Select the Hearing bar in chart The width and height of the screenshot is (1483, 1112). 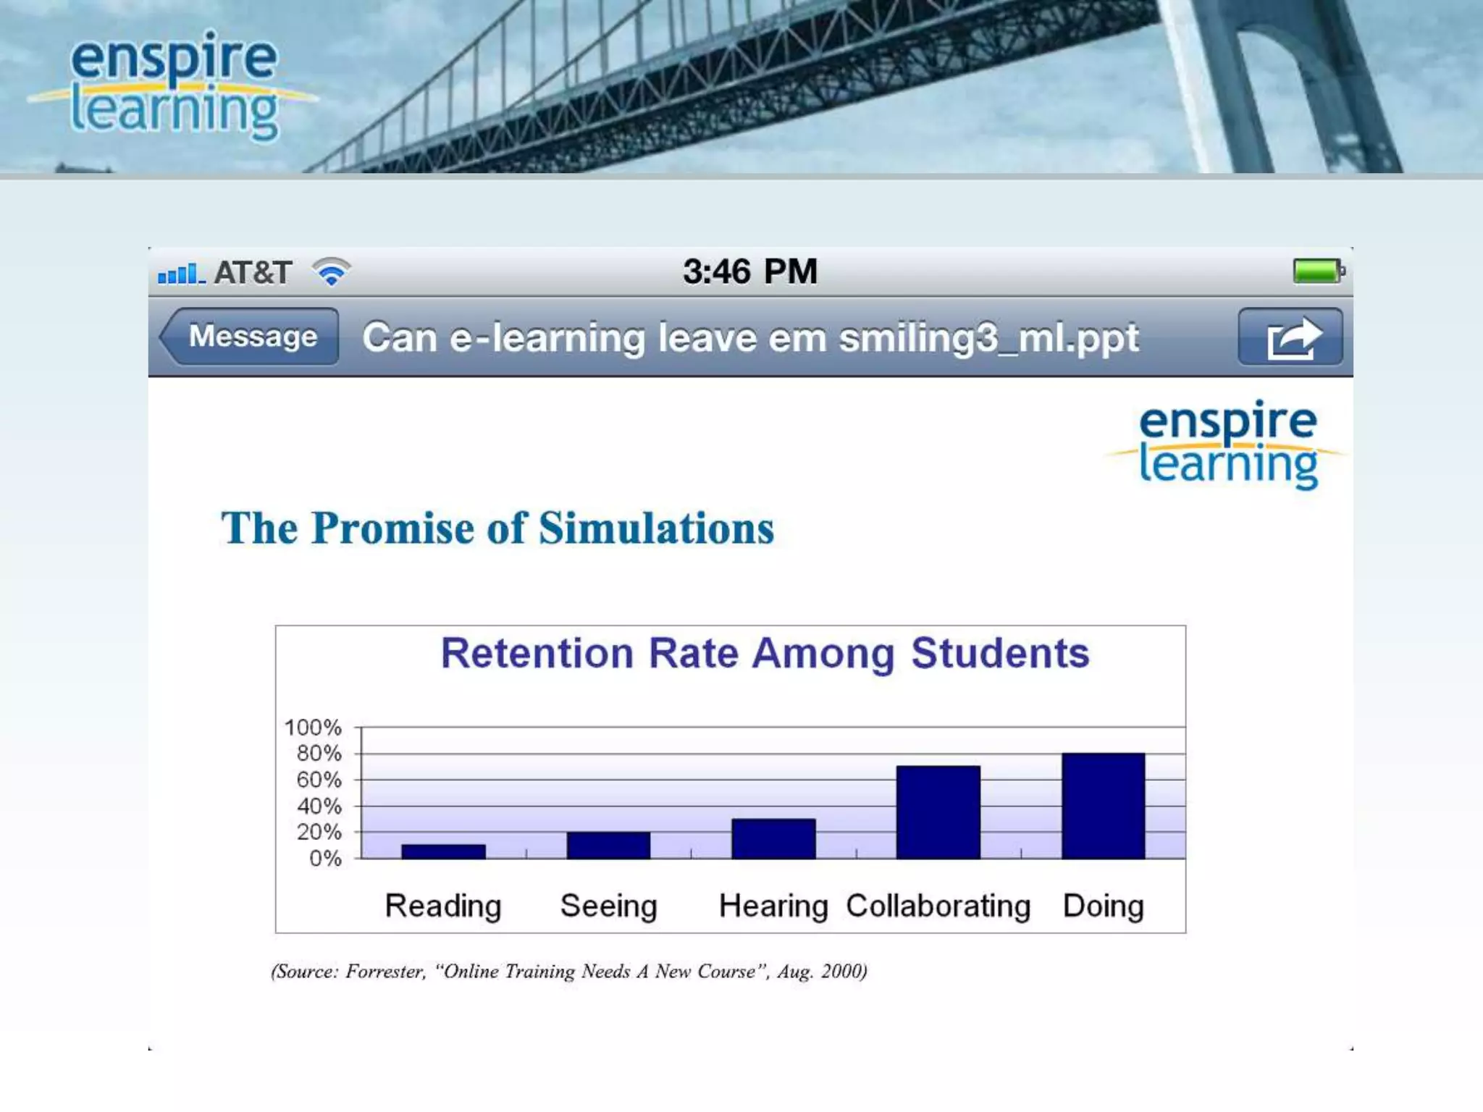[773, 838]
